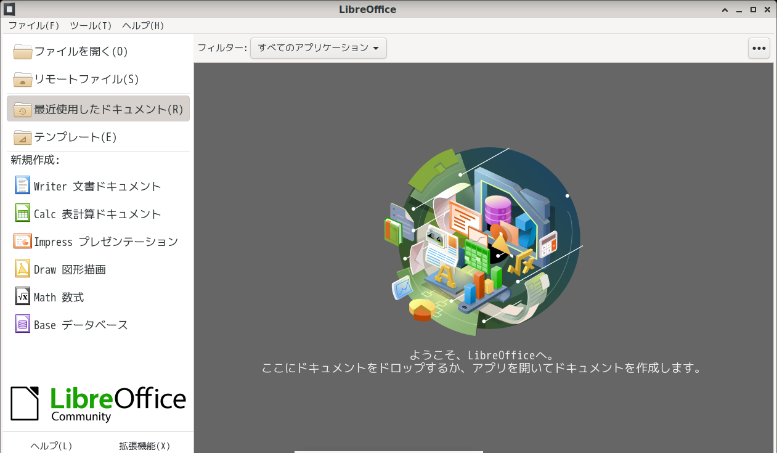Show 最近使用したドキュメント(R) text label
Viewport: 777px width, 453px height.
pos(108,110)
